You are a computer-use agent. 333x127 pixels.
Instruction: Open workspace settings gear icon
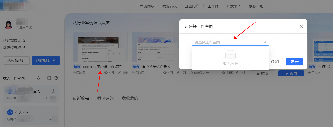coord(56,78)
